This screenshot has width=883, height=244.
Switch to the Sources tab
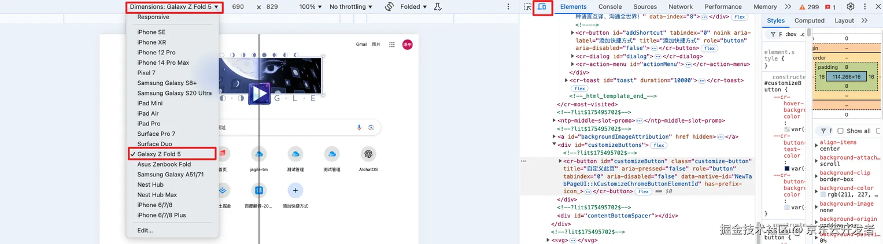(645, 7)
